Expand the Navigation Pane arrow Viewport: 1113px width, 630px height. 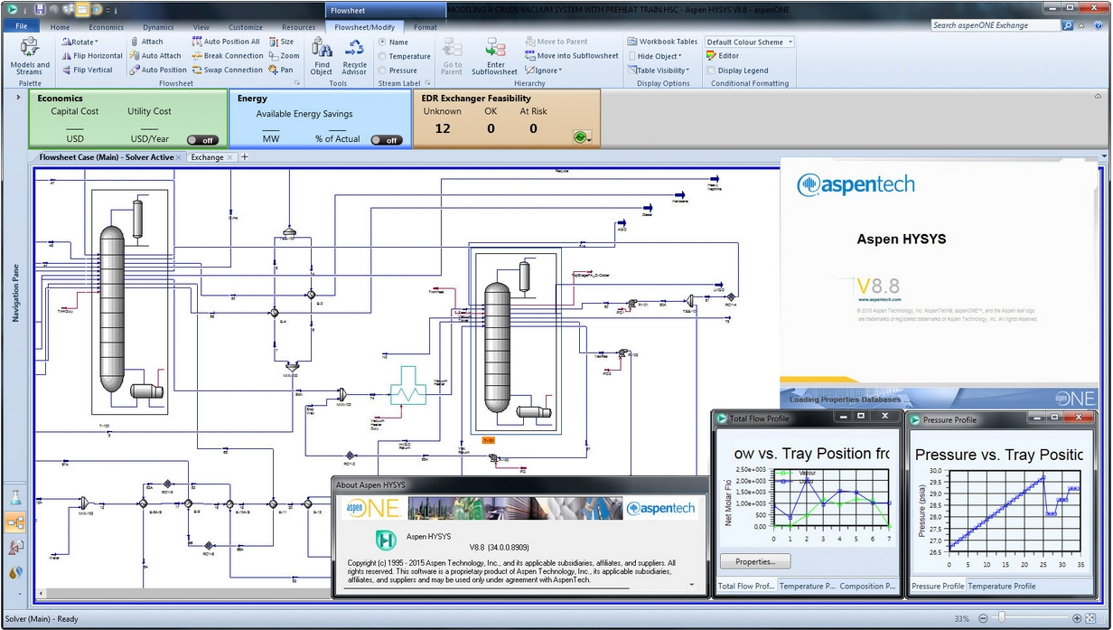point(18,97)
